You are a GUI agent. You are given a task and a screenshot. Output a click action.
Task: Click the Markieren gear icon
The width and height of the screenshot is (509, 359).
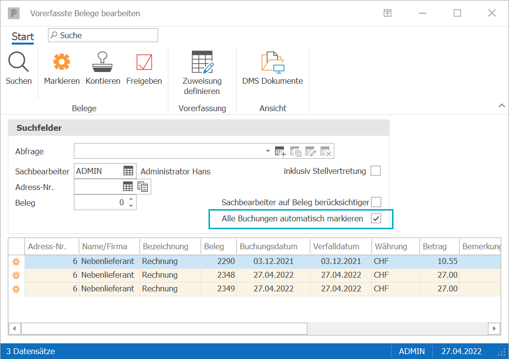click(62, 62)
